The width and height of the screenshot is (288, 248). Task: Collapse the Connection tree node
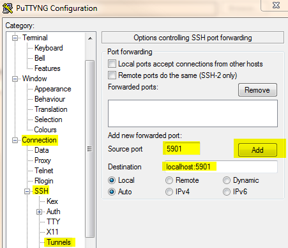[x=15, y=141]
